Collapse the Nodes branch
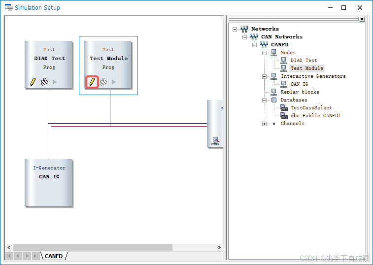Screen dimensions: 373x265 pos(264,53)
